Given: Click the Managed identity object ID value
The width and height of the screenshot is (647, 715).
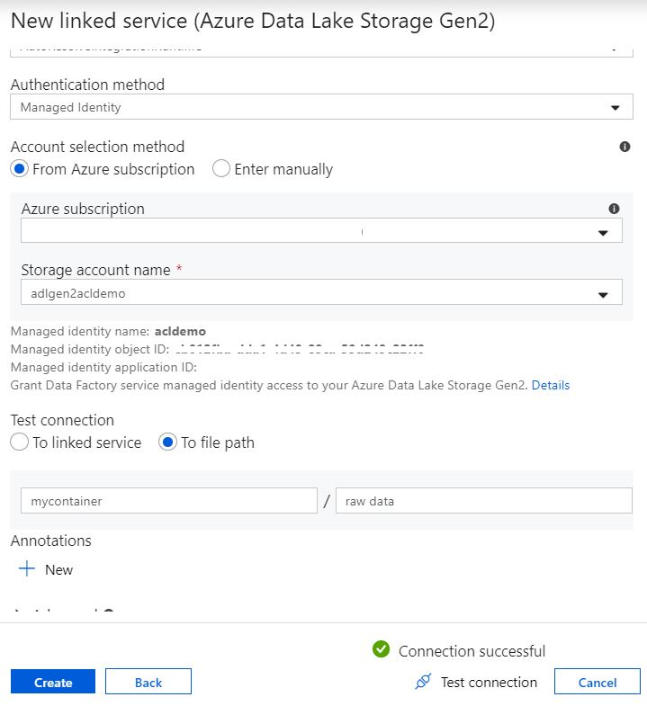Looking at the screenshot, I should [x=300, y=349].
